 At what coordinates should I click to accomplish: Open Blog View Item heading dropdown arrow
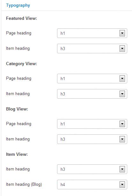pyautogui.click(x=122, y=139)
